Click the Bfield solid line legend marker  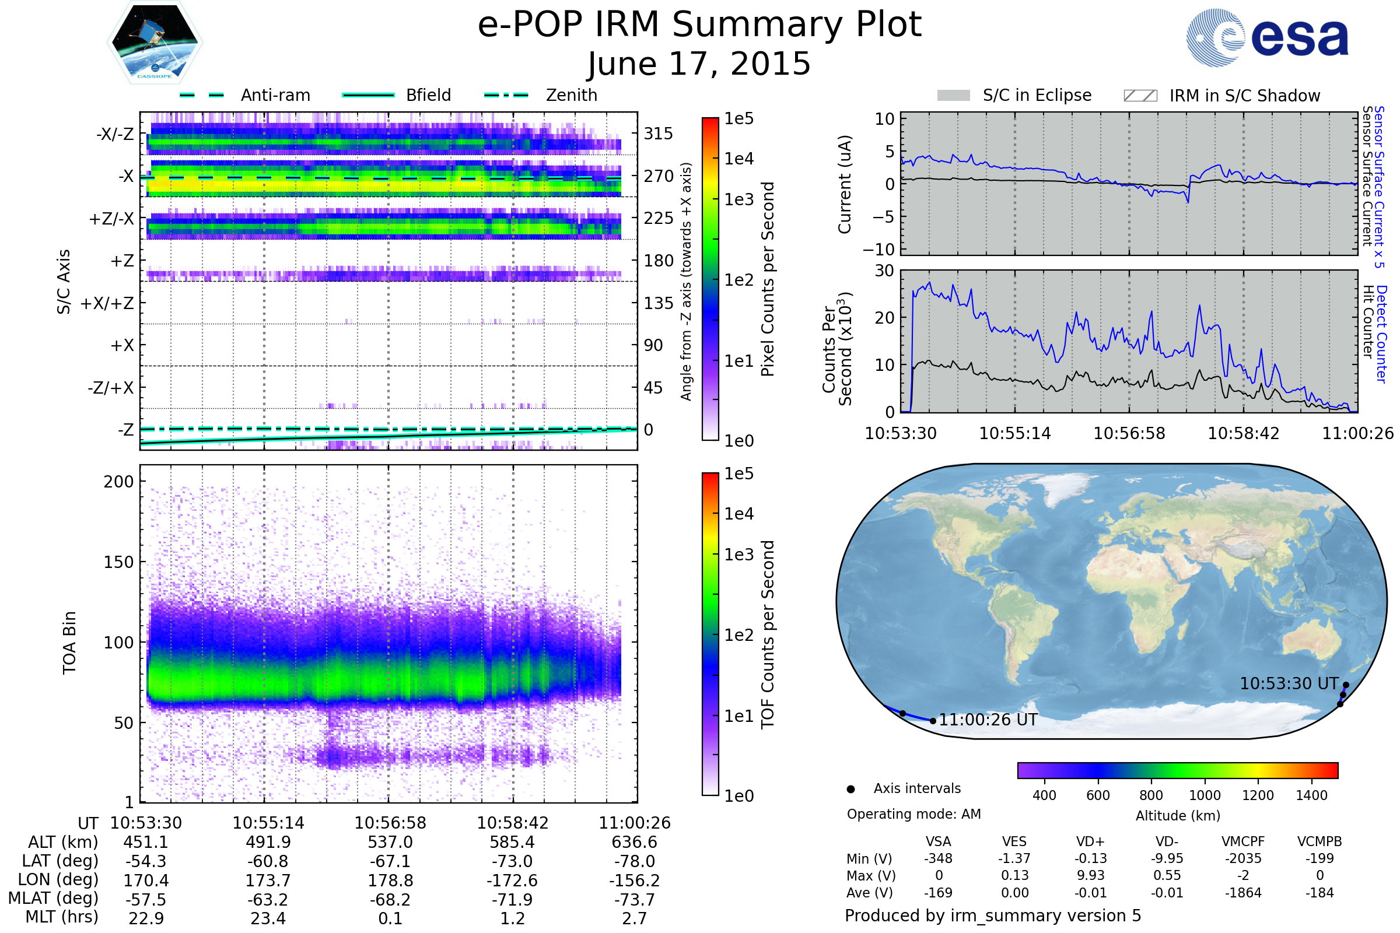369,95
